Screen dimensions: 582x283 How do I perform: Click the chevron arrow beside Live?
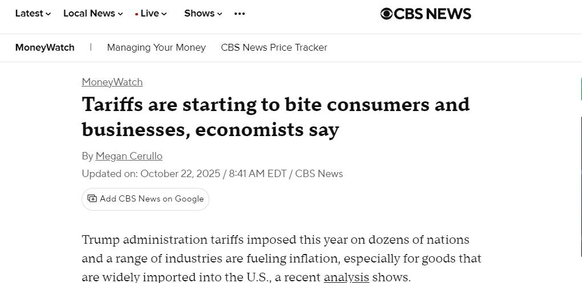click(164, 14)
